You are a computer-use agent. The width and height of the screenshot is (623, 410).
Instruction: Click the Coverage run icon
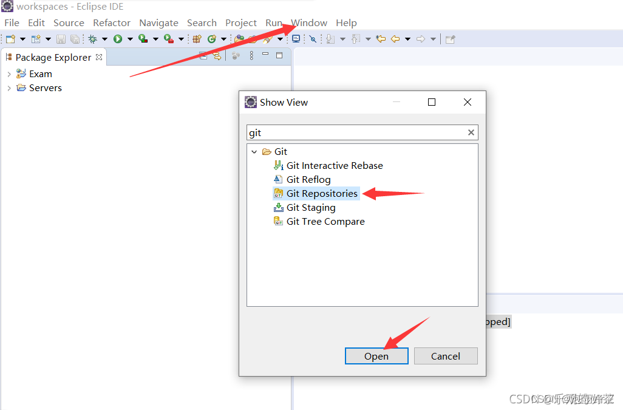(x=143, y=39)
